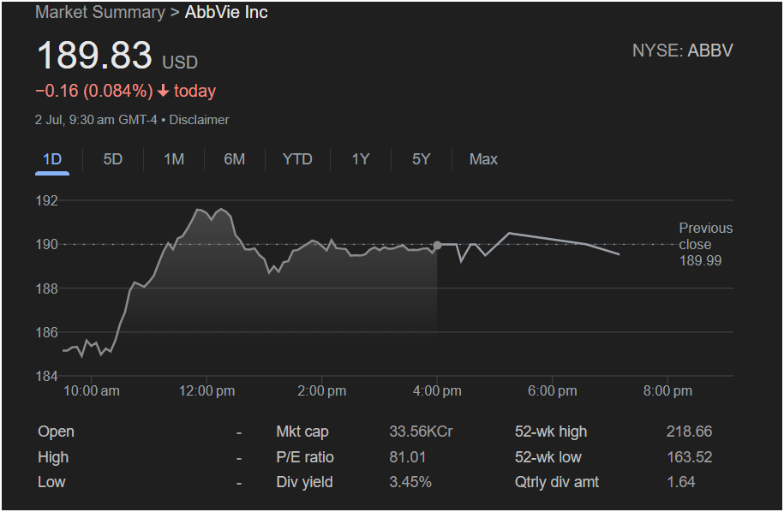
Task: Open the Max time range
Action: pyautogui.click(x=483, y=159)
